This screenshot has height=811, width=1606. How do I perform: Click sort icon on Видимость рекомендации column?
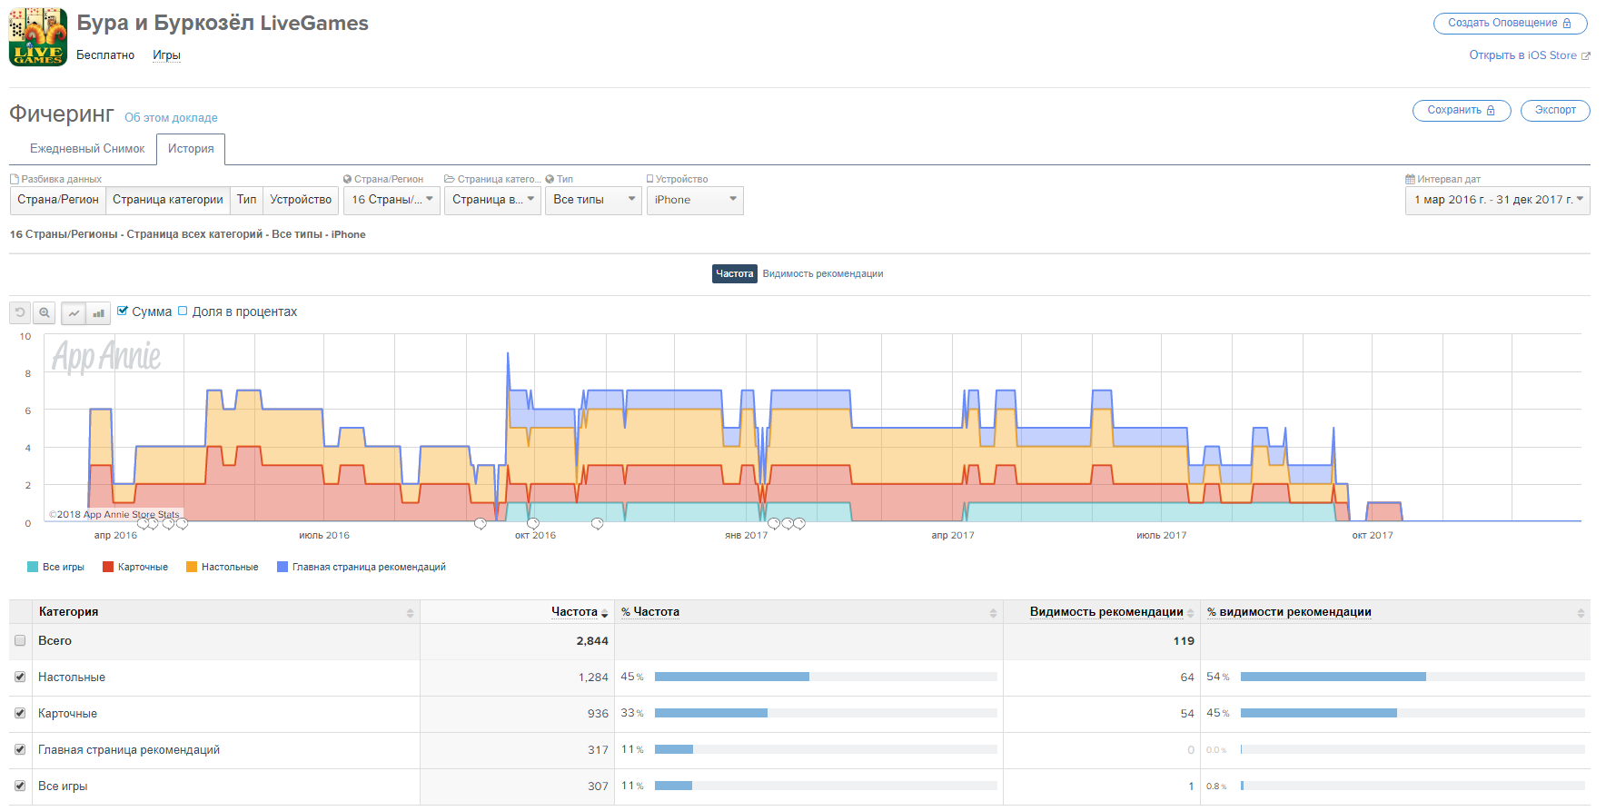point(1190,613)
